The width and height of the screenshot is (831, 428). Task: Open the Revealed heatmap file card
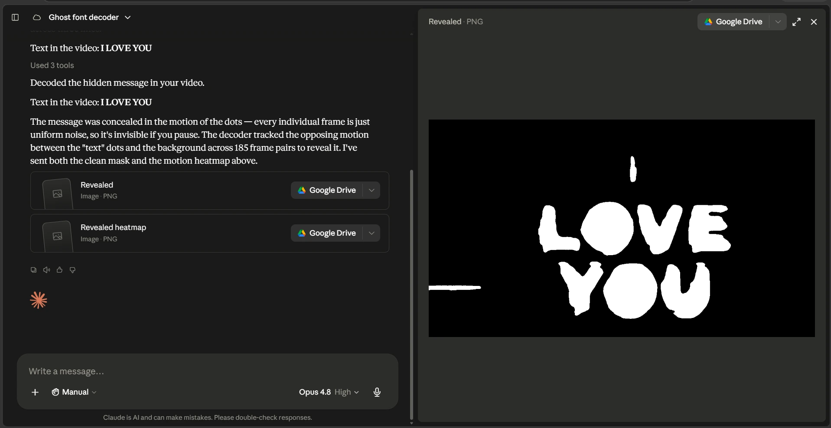click(210, 233)
